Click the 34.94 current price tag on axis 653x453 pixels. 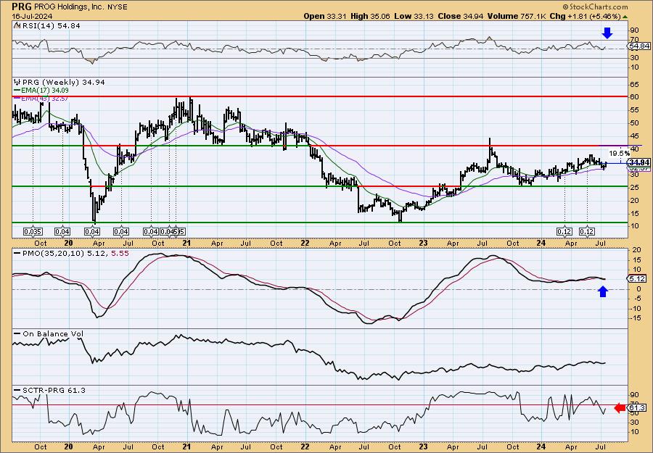coord(639,162)
